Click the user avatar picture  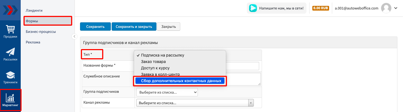tap(386, 8)
